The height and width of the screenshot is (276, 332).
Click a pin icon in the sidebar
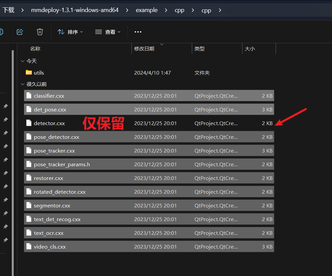pos(5,106)
